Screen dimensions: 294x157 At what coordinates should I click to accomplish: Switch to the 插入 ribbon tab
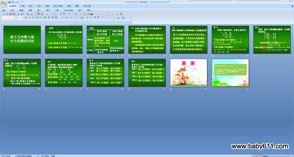(31, 6)
